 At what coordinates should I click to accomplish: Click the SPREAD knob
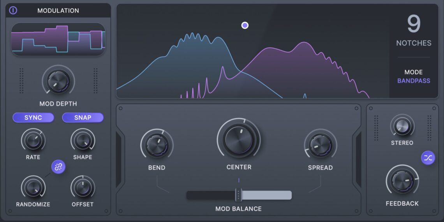320,145
